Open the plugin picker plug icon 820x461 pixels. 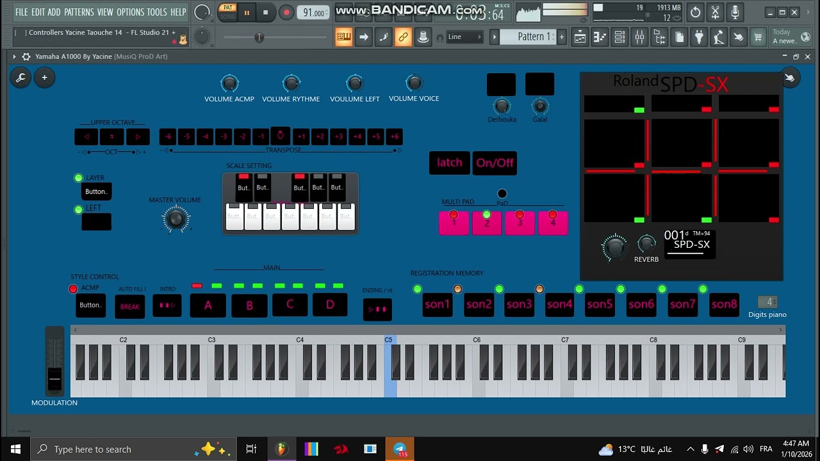point(699,38)
